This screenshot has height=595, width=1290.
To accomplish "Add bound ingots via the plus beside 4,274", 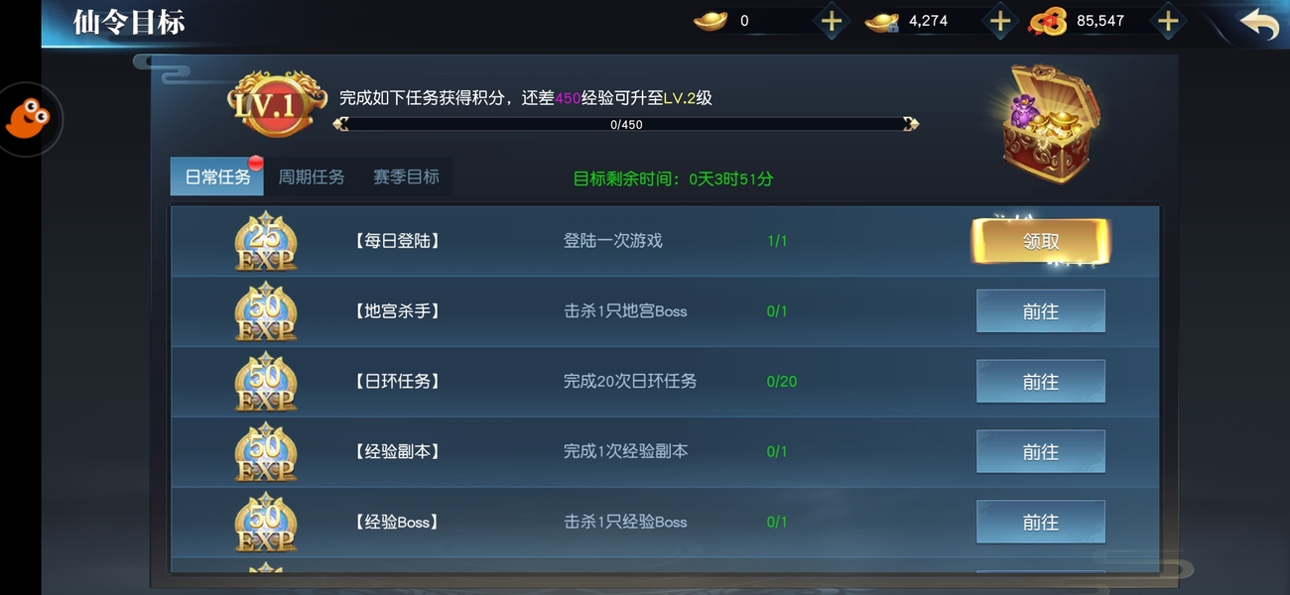I will pos(1000,21).
